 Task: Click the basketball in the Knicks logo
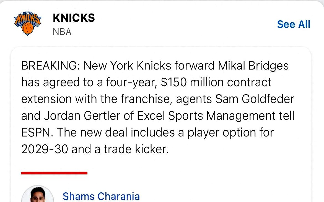28,28
